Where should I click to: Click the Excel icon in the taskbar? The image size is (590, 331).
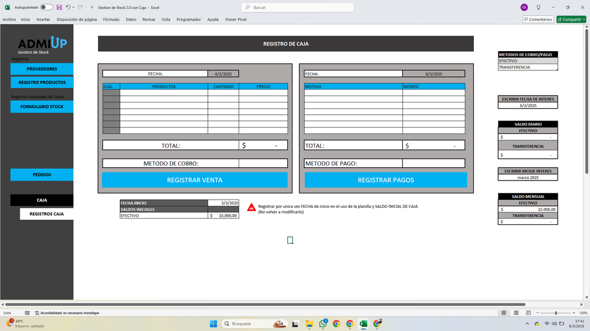coord(363,323)
